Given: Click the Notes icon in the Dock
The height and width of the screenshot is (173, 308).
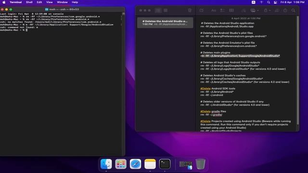Looking at the screenshot, I should [x=150, y=164].
